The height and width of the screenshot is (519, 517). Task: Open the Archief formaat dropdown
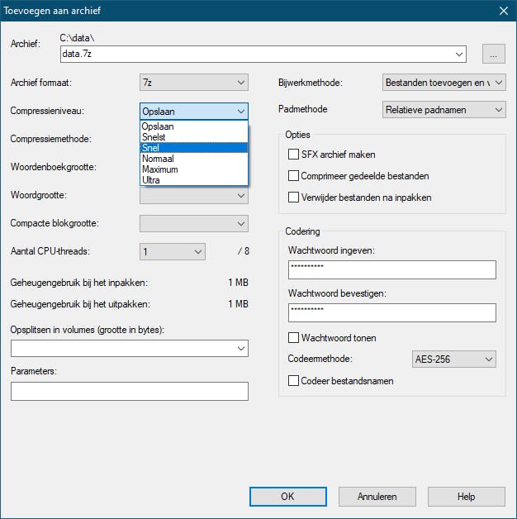click(194, 83)
